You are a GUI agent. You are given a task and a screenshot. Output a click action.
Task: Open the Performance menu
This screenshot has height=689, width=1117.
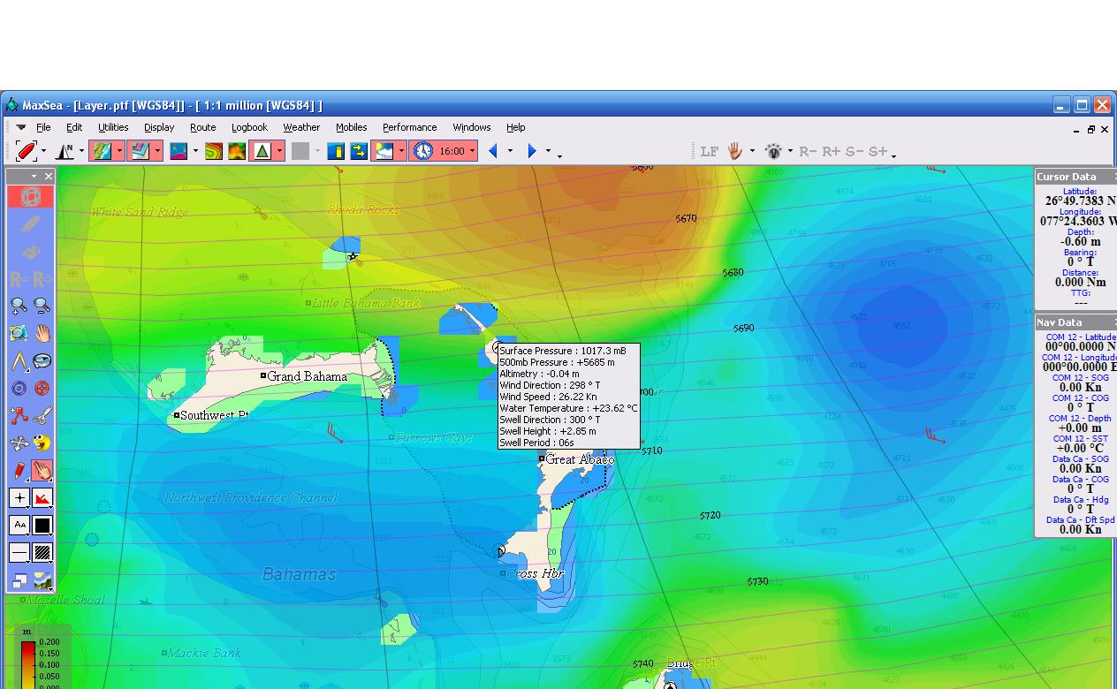tap(409, 127)
